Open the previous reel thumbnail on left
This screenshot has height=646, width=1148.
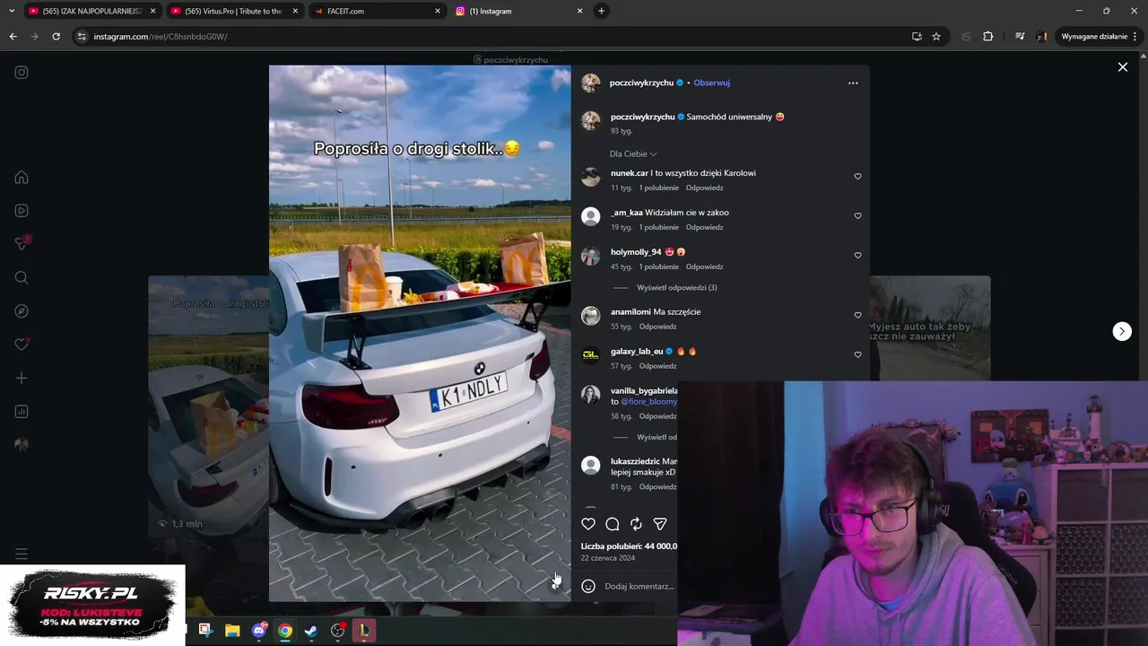click(208, 406)
